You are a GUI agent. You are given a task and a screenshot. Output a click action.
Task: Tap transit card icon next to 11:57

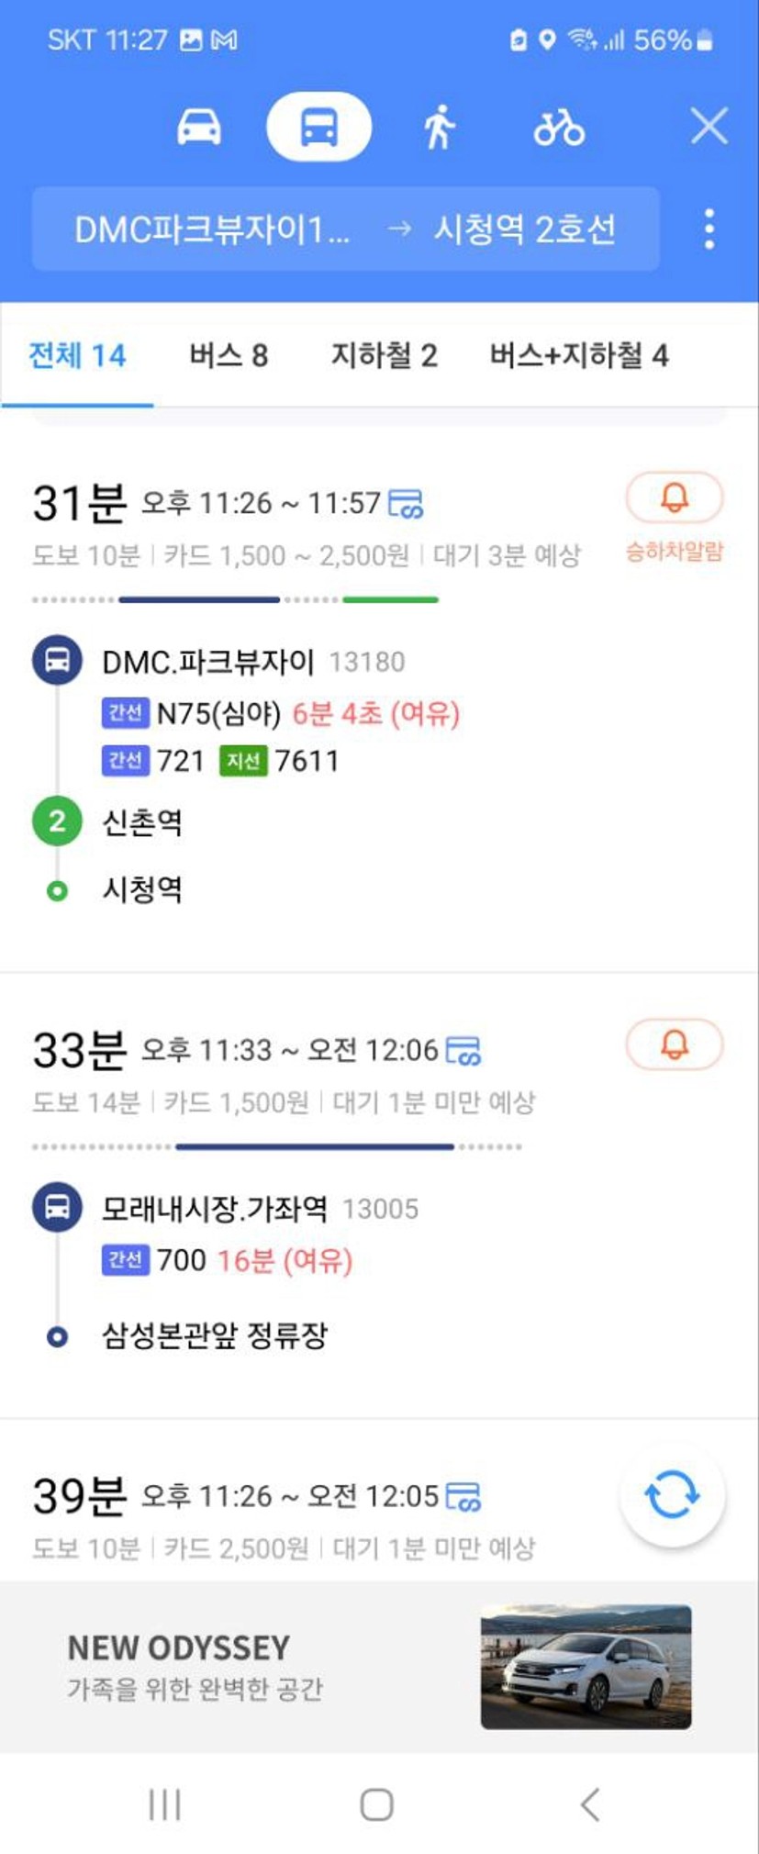coord(406,504)
